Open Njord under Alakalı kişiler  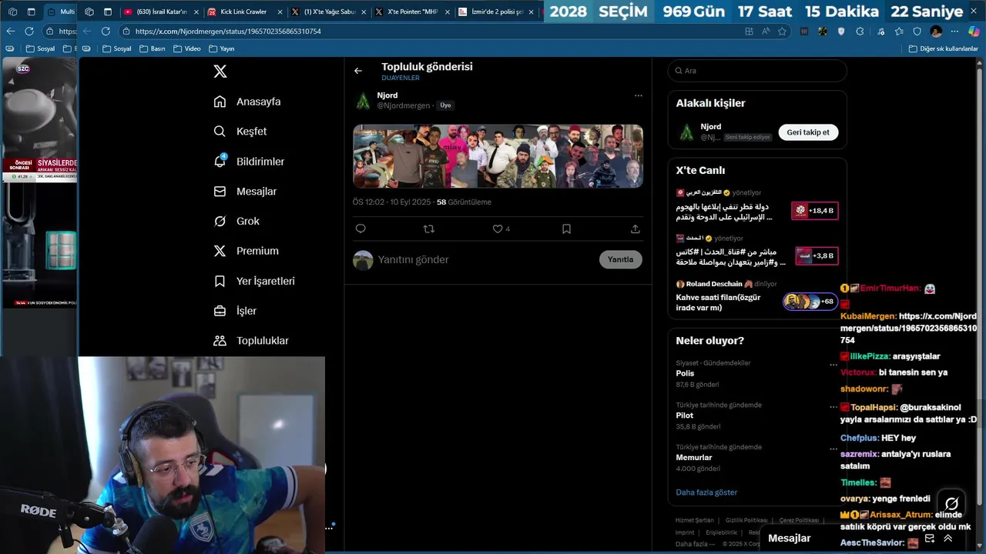tap(711, 127)
